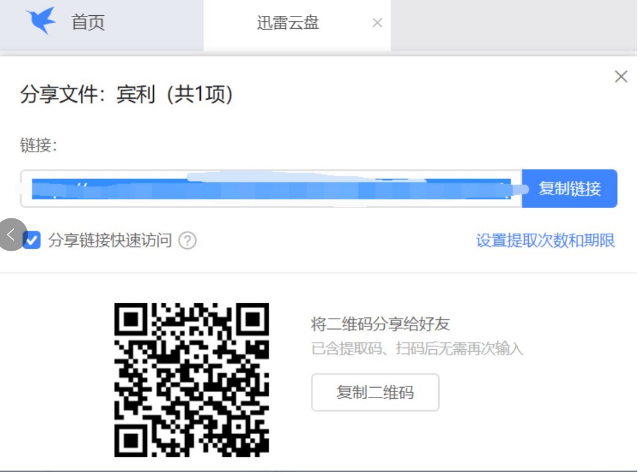Viewport: 641px width, 474px height.
Task: Click the 已含提取码、扫码后无需再次输入 hint text
Action: click(417, 349)
